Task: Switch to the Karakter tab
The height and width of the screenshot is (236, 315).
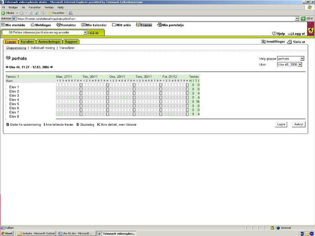Action: [27, 42]
